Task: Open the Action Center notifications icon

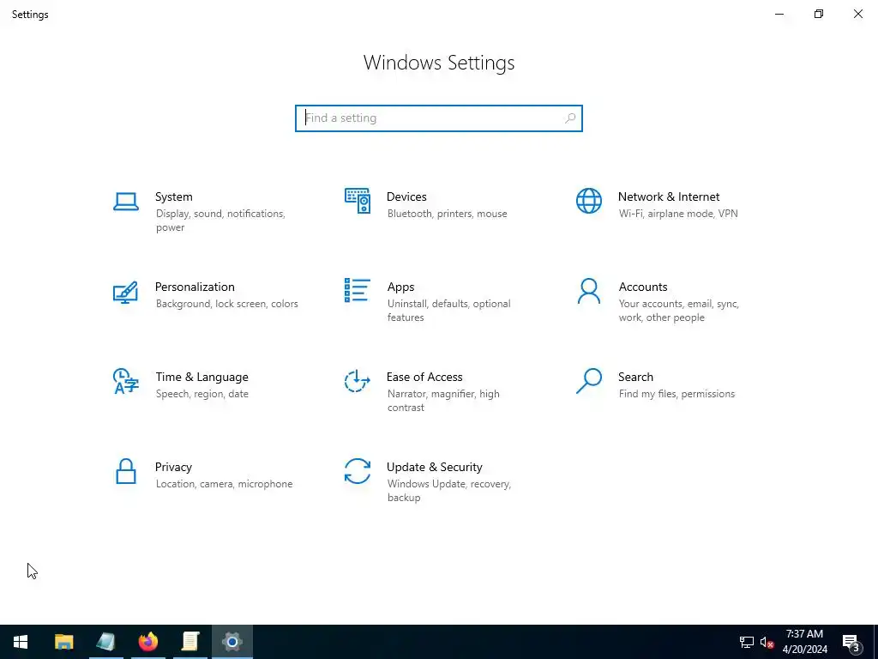Action: coord(851,642)
